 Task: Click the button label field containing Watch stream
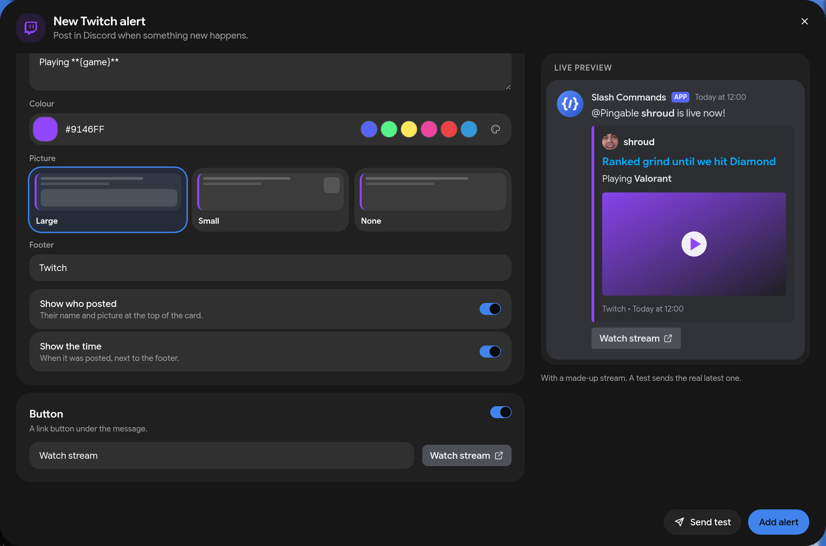(221, 456)
